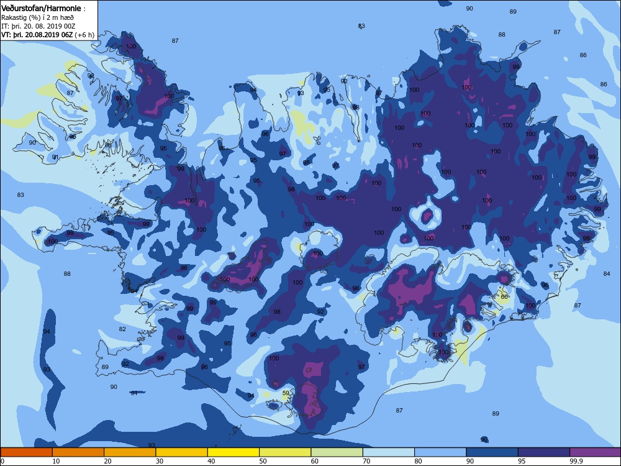Viewport: 621px width, 466px height.
Task: Pick the indigo 95–99.9 legend segment
Action: coord(544,452)
